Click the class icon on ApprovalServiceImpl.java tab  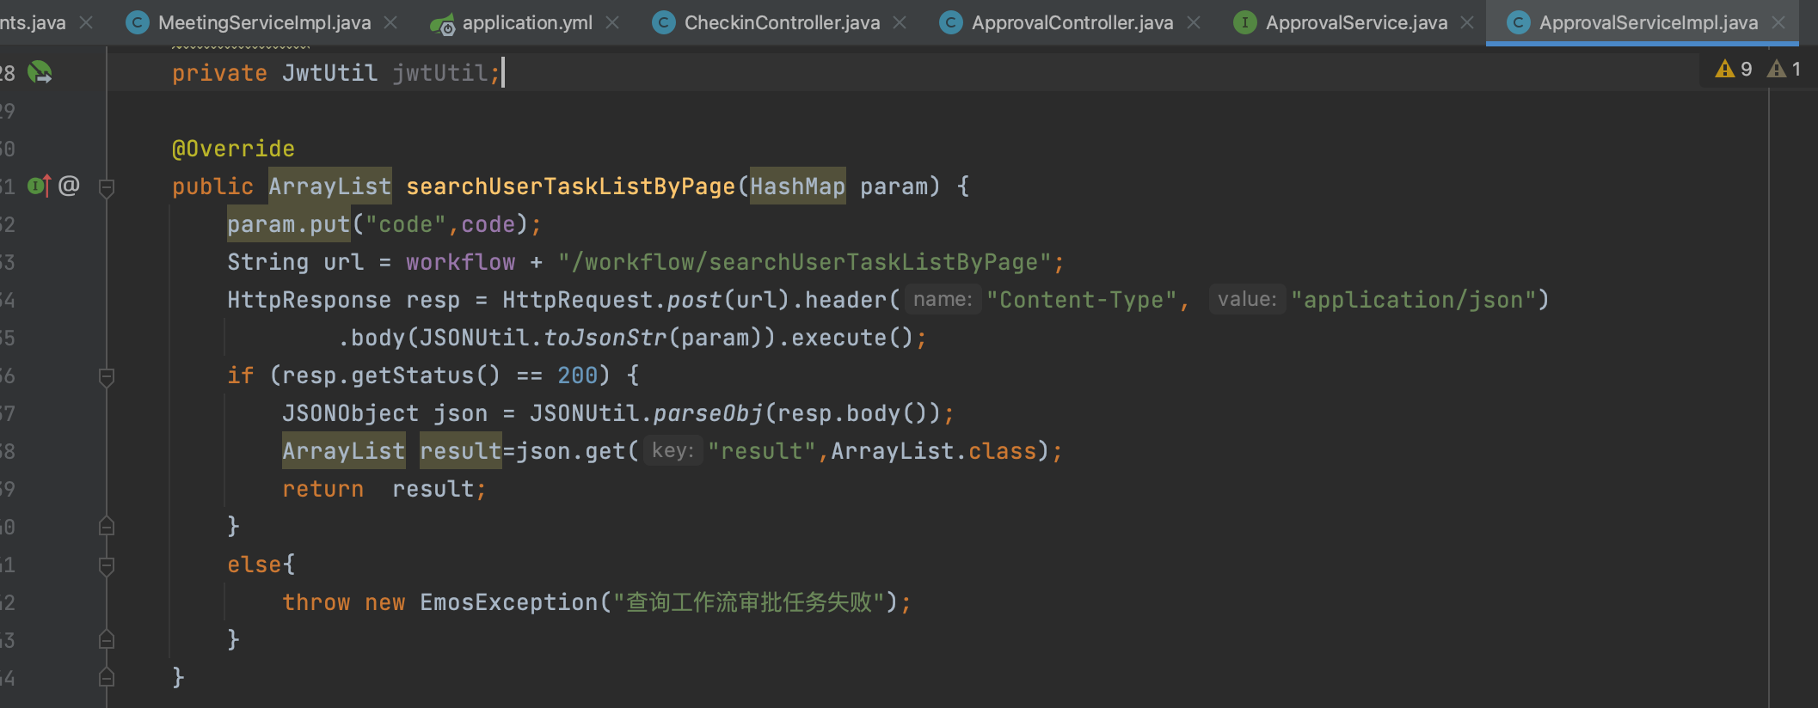pyautogui.click(x=1519, y=22)
